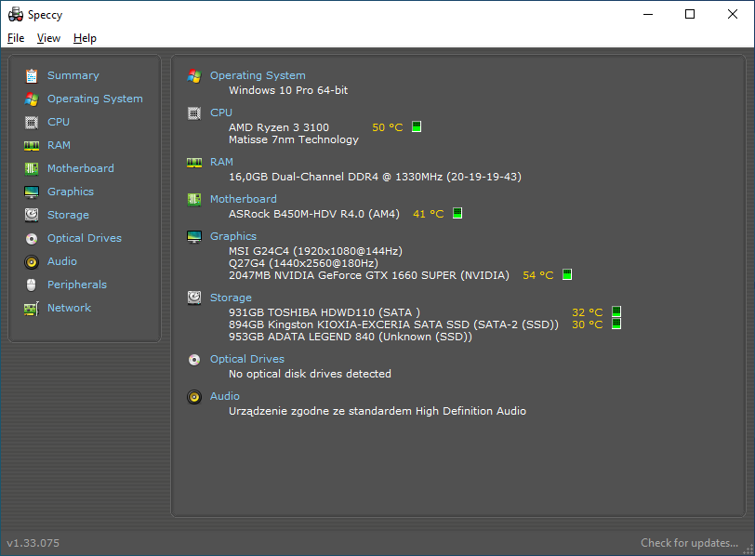
Task: Select Peripherals in the sidebar
Action: point(77,285)
